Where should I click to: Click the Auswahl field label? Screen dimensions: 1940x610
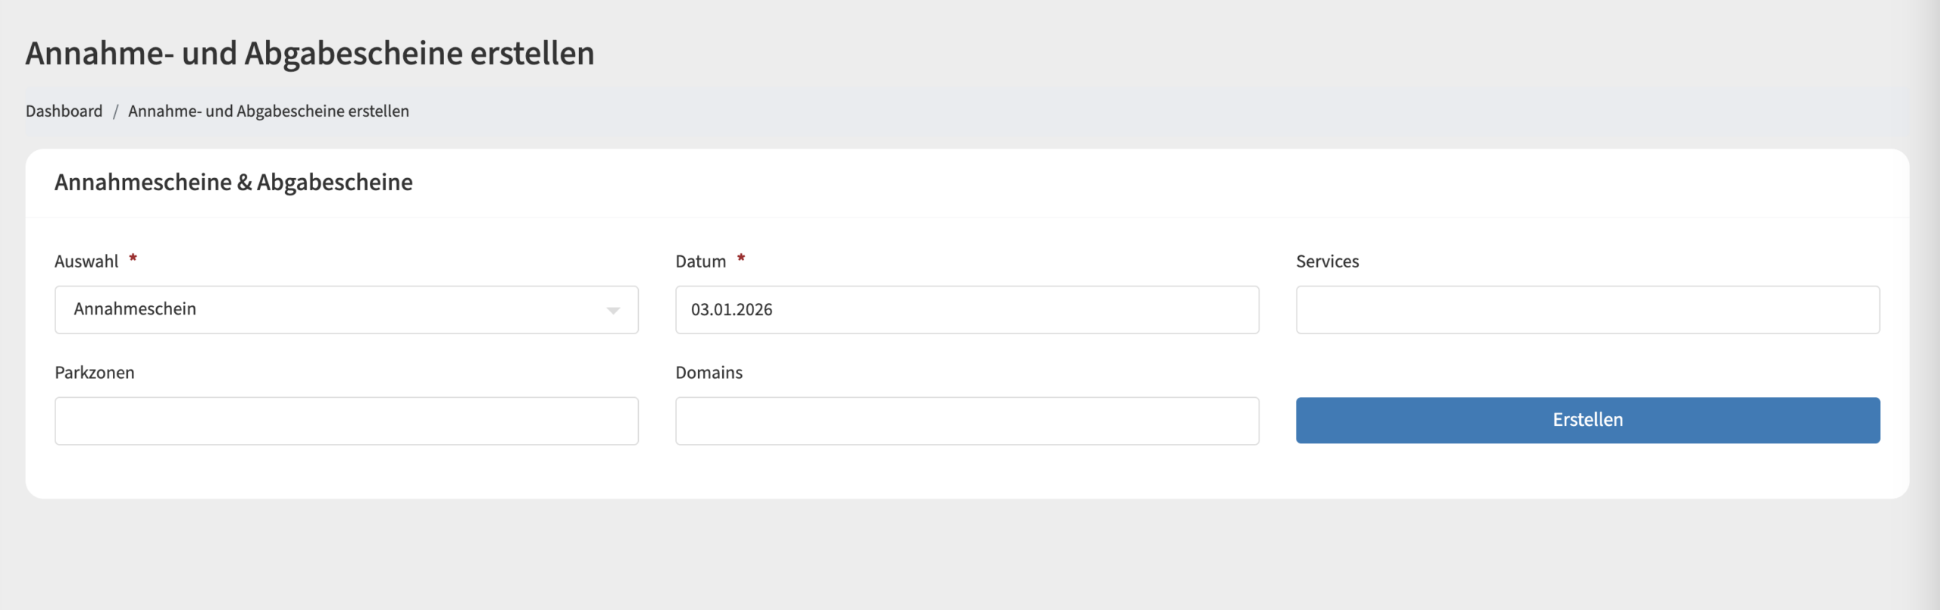(86, 261)
